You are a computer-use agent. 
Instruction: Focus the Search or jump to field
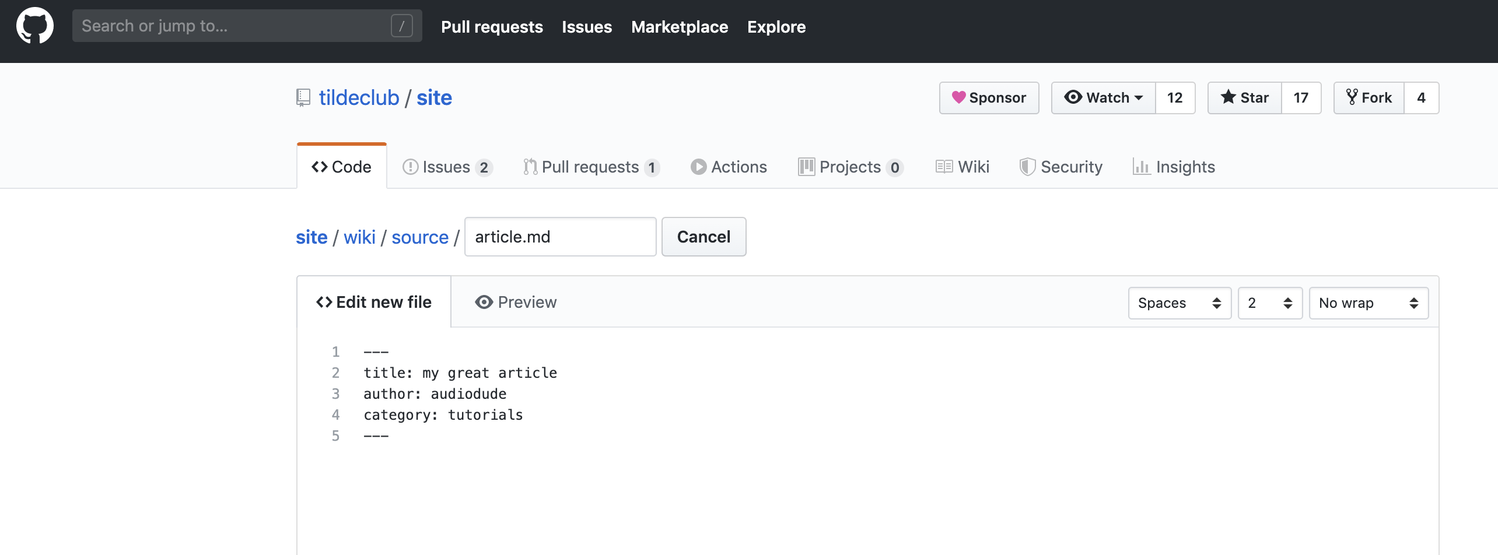coord(247,26)
